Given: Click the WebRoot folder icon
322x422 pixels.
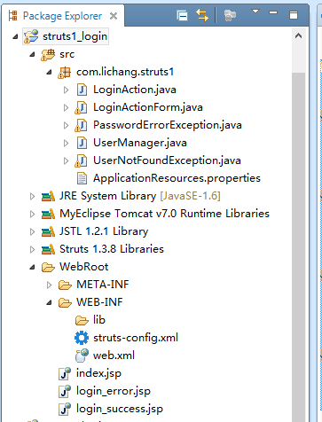Looking at the screenshot, I should pos(48,268).
